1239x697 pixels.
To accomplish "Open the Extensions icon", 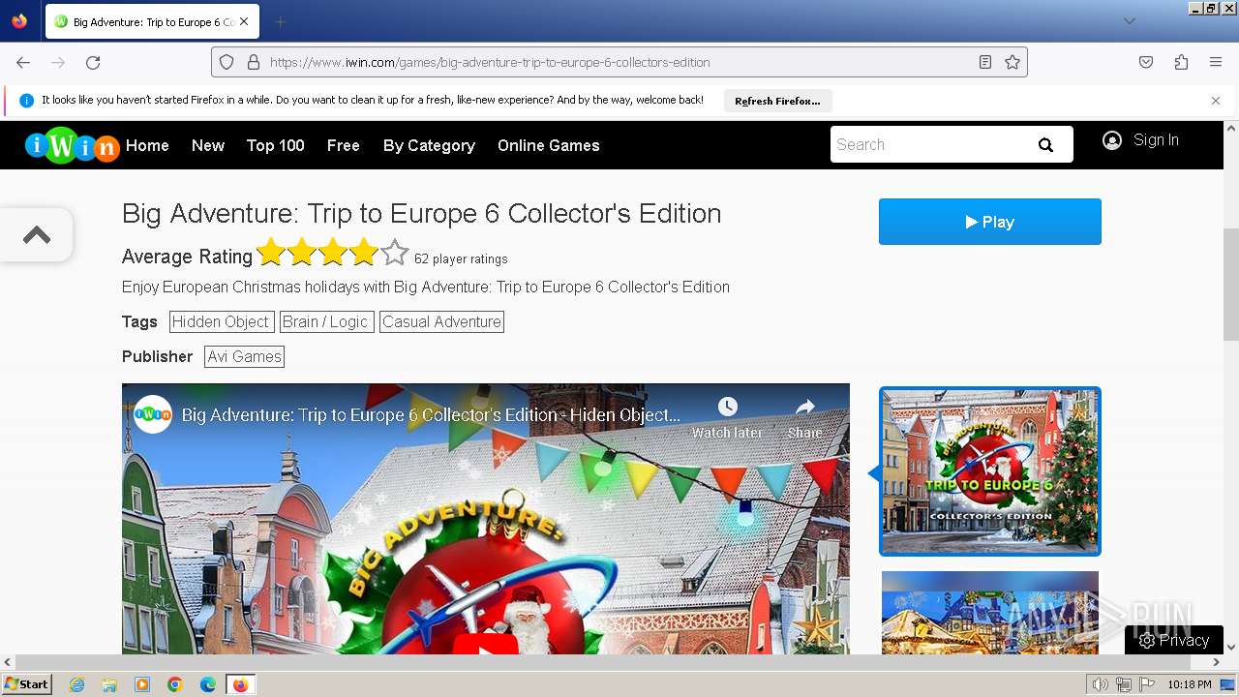I will click(x=1181, y=62).
